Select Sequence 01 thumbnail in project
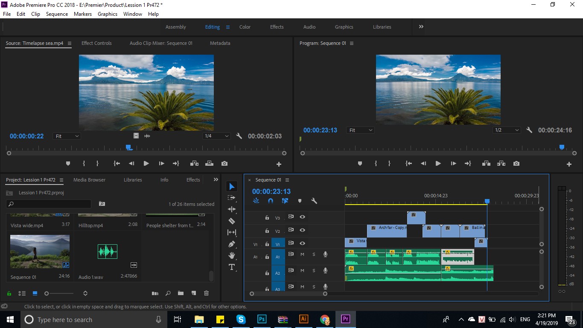This screenshot has height=328, width=583. pos(40,252)
